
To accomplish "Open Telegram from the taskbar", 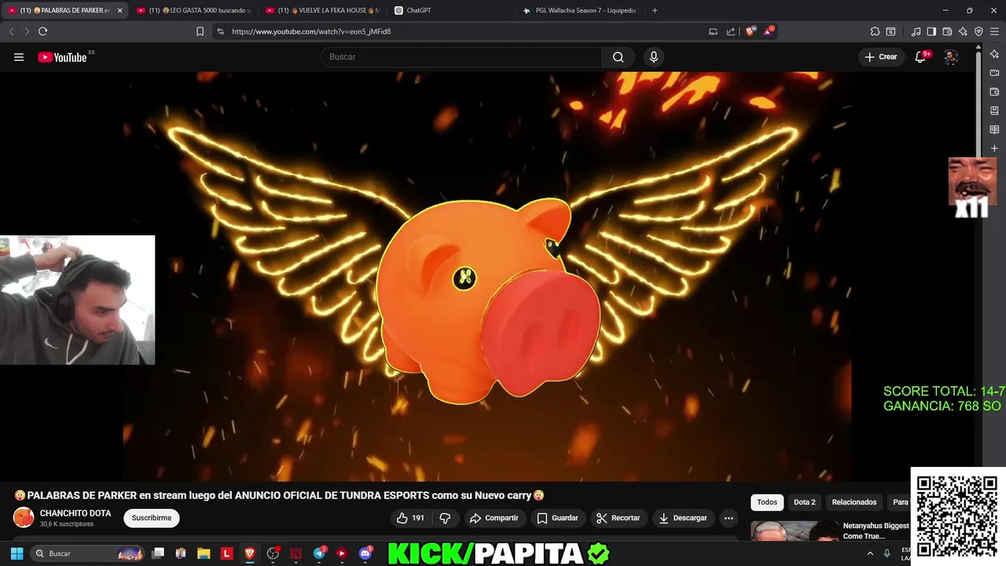I will (x=319, y=553).
